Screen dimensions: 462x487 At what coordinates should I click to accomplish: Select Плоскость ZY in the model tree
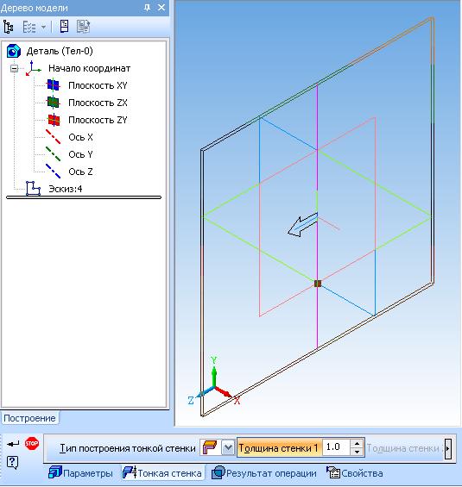coord(98,120)
